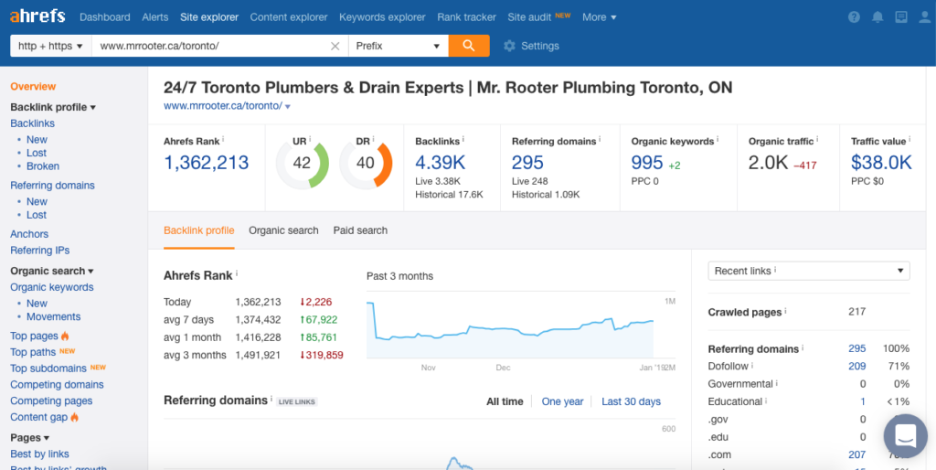The height and width of the screenshot is (470, 936).
Task: Expand the URL dropdown arrow under page title
Action: pyautogui.click(x=288, y=107)
